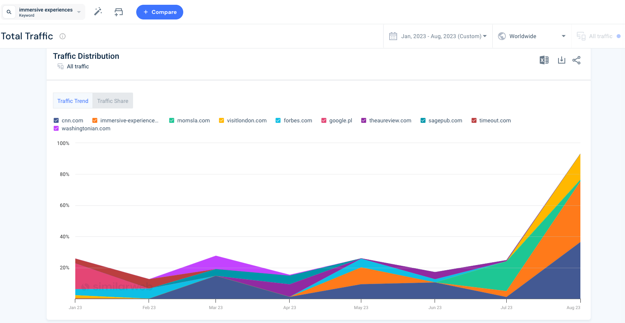
Task: Toggle momsla.com legend checkbox
Action: point(172,120)
